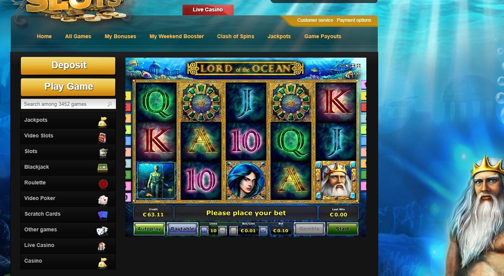Switch the slot game to fullscreen

pyautogui.click(x=359, y=66)
